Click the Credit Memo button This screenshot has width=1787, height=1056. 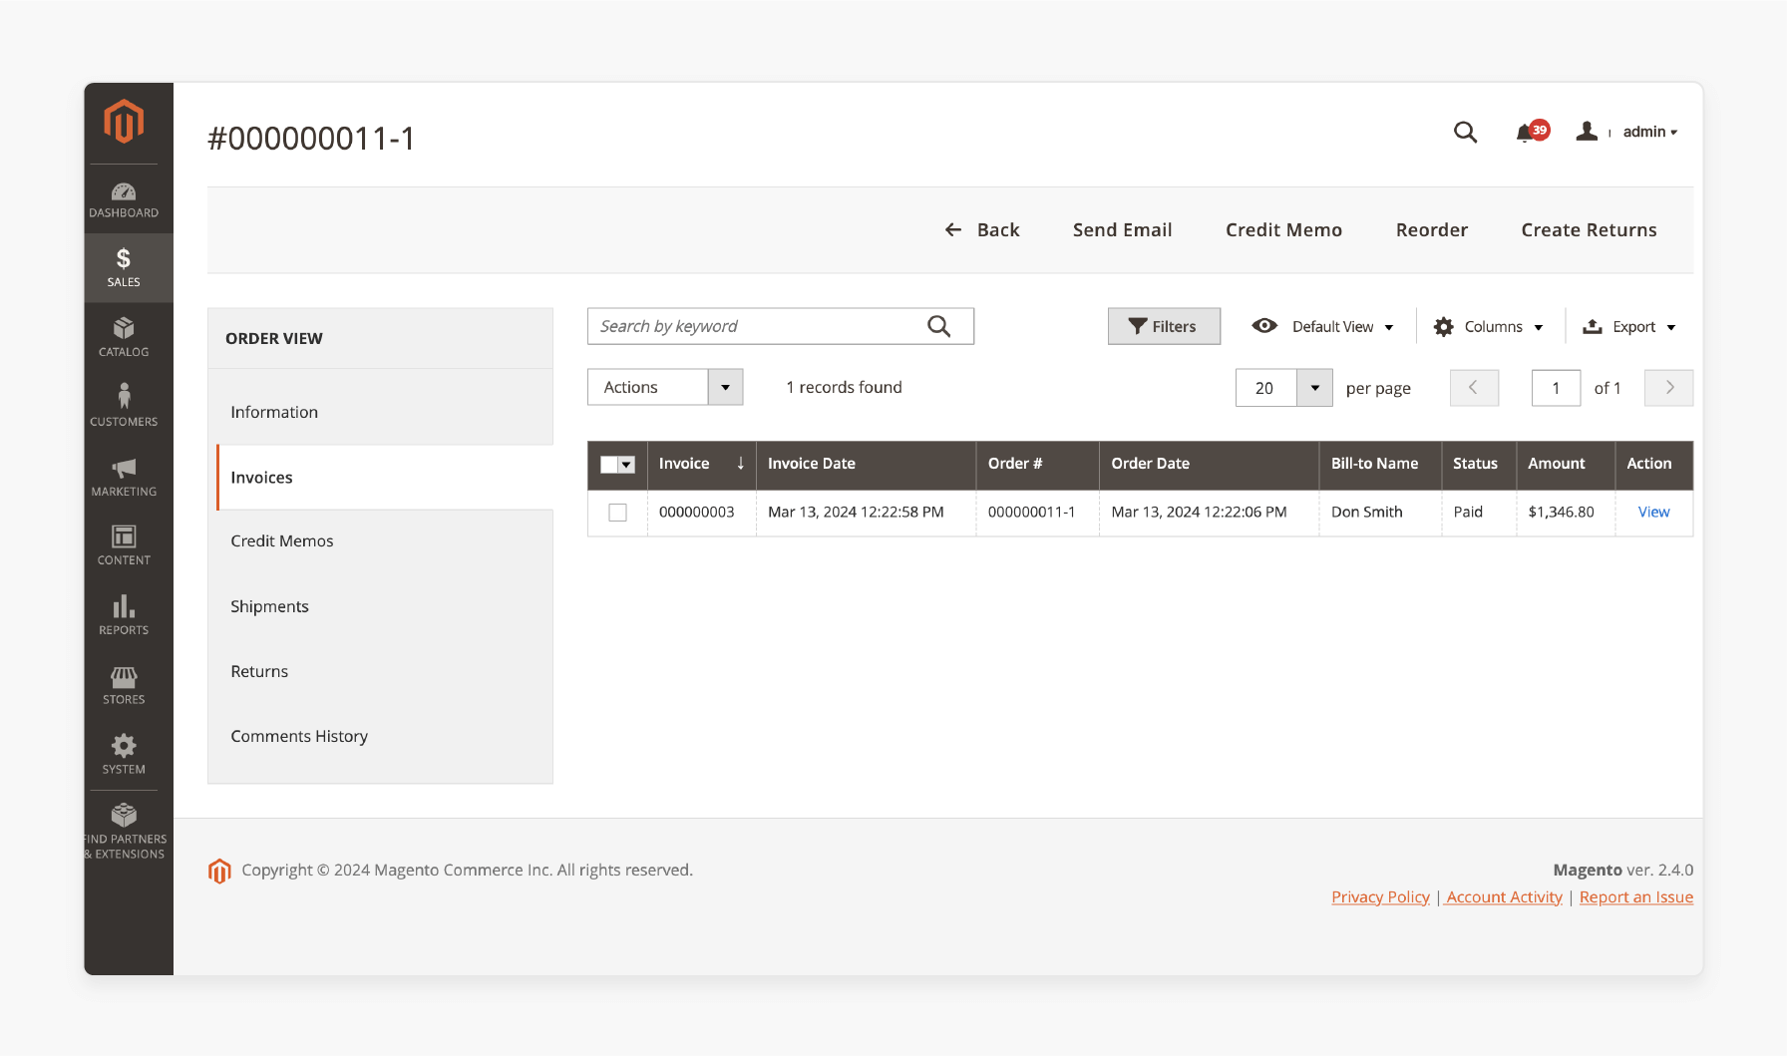[x=1283, y=230]
